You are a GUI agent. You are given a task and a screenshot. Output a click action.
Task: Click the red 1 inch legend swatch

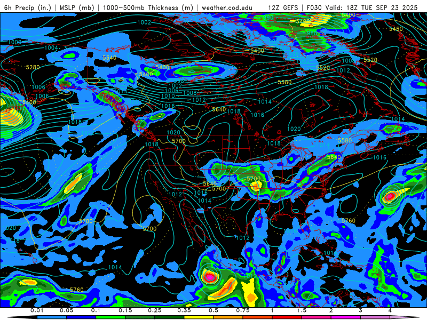[x=287, y=317]
